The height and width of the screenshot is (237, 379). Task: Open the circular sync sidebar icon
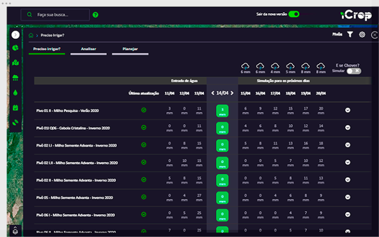pos(15,123)
